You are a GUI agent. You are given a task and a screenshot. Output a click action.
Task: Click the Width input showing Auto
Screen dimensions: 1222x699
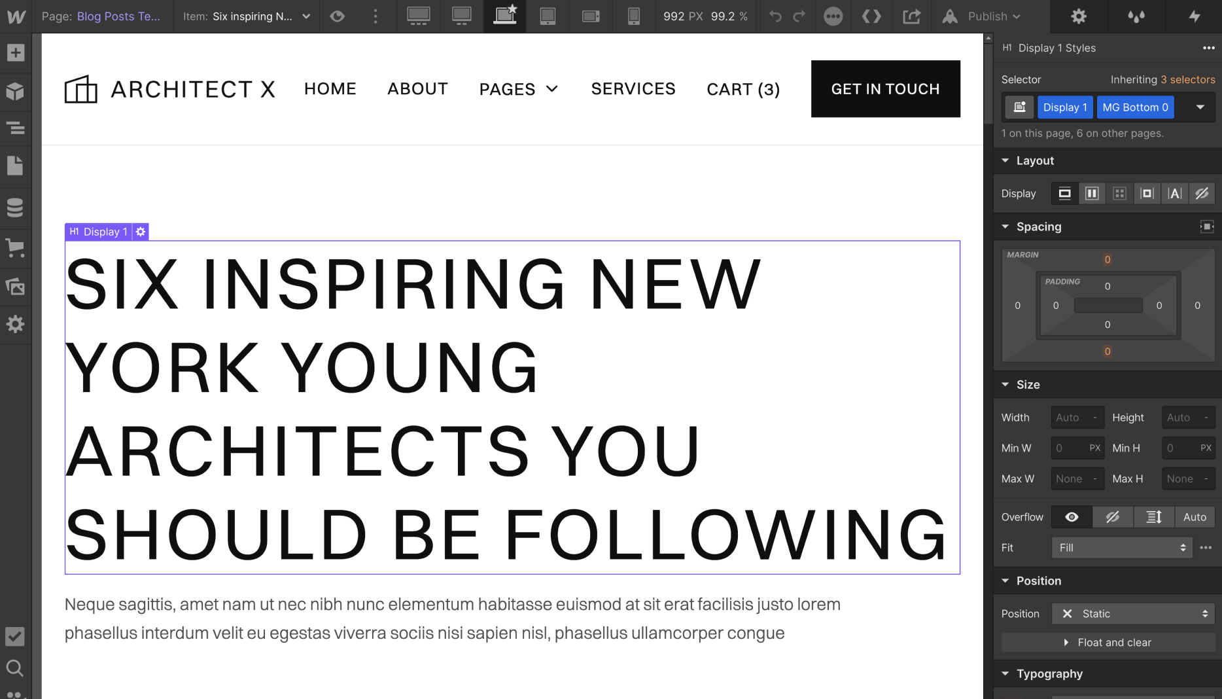point(1076,417)
